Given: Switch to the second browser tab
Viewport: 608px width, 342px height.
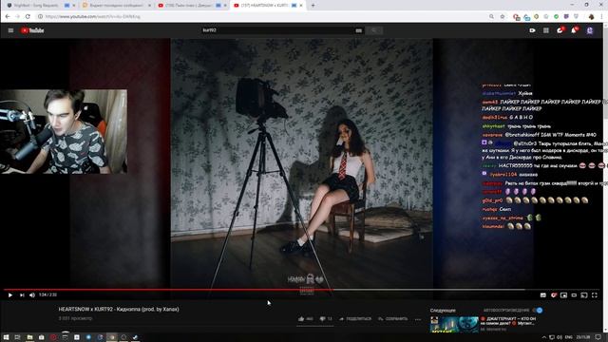Looking at the screenshot, I should [x=116, y=6].
